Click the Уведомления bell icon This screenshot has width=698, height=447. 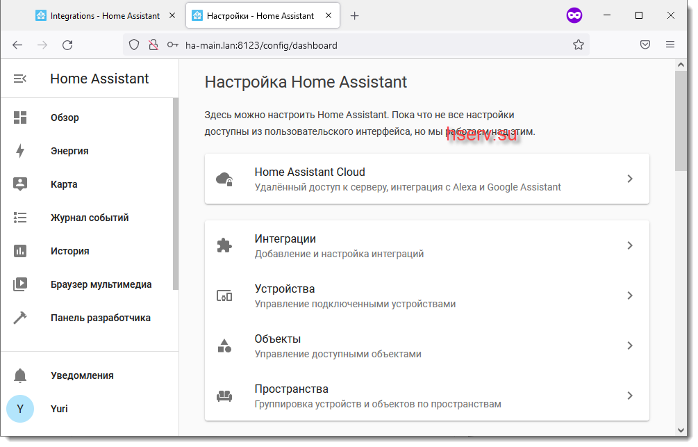point(20,375)
